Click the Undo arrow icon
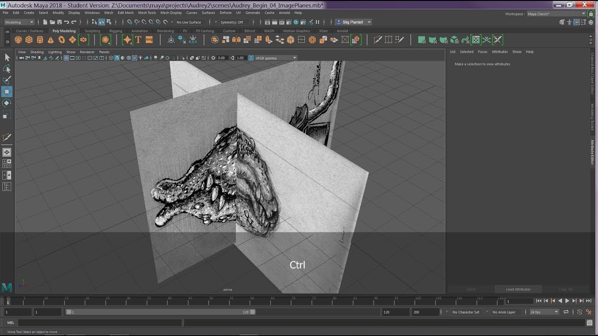Viewport: 598px width, 336px height. [x=66, y=22]
